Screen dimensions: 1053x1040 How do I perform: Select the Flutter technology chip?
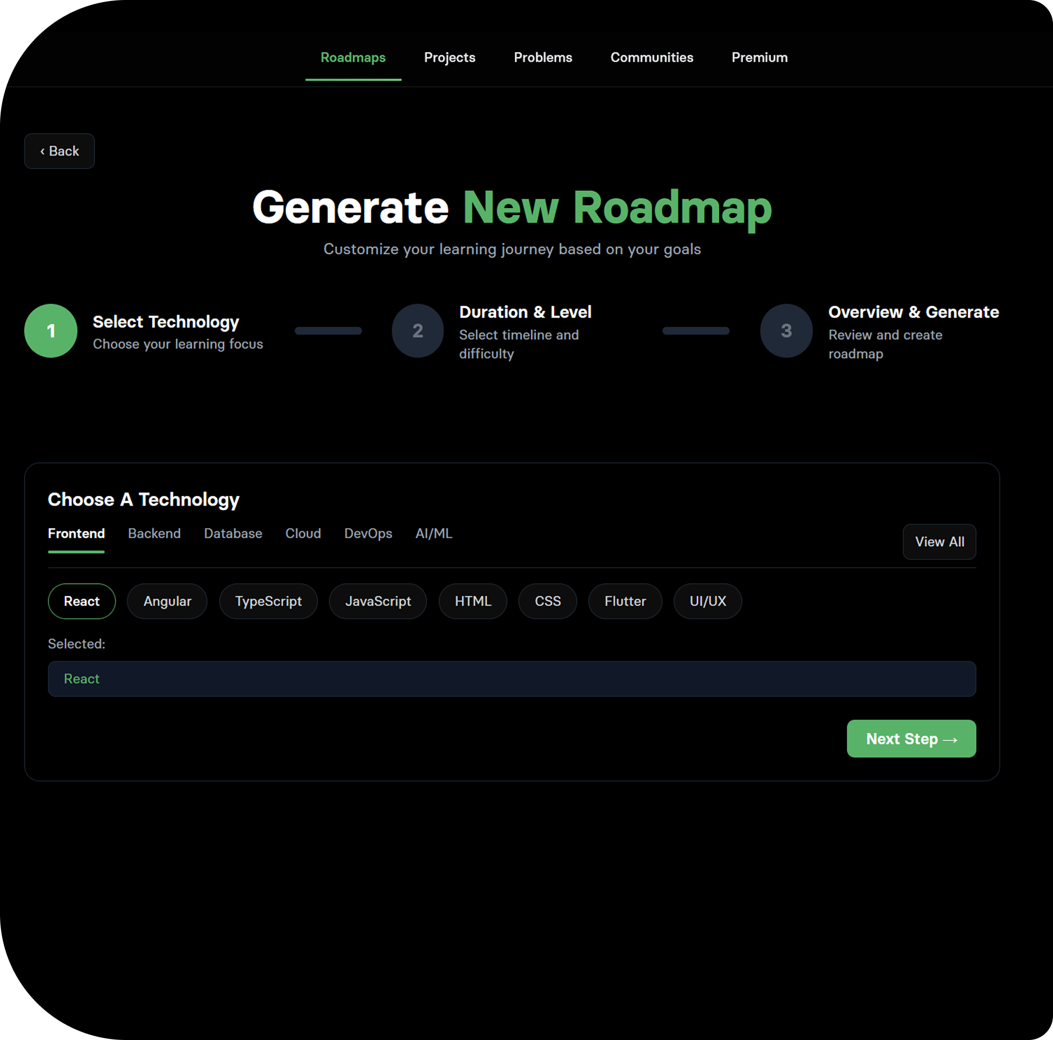point(625,600)
